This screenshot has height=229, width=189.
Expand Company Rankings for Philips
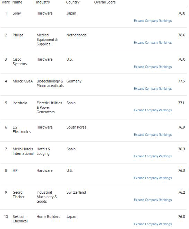point(153,43)
